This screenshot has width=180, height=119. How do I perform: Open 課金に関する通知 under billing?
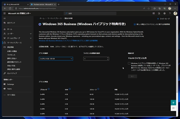tap(14, 69)
